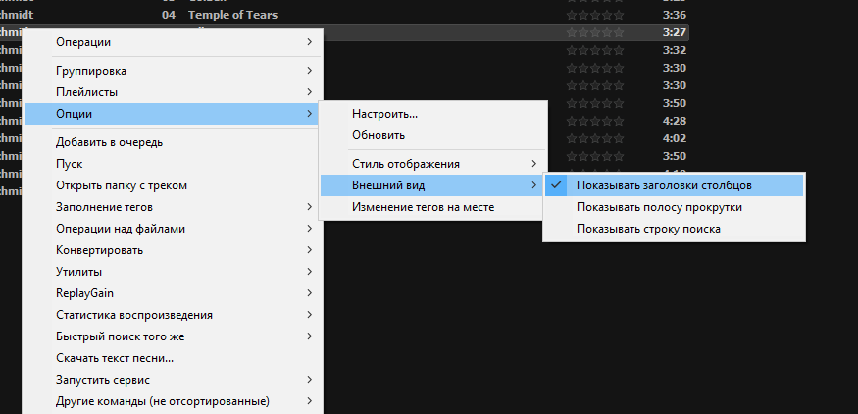The height and width of the screenshot is (414, 858).
Task: Click Настроить... in the options submenu
Action: [432, 114]
